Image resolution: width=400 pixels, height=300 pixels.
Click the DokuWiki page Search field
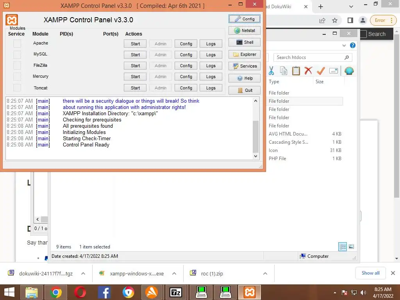click(377, 34)
